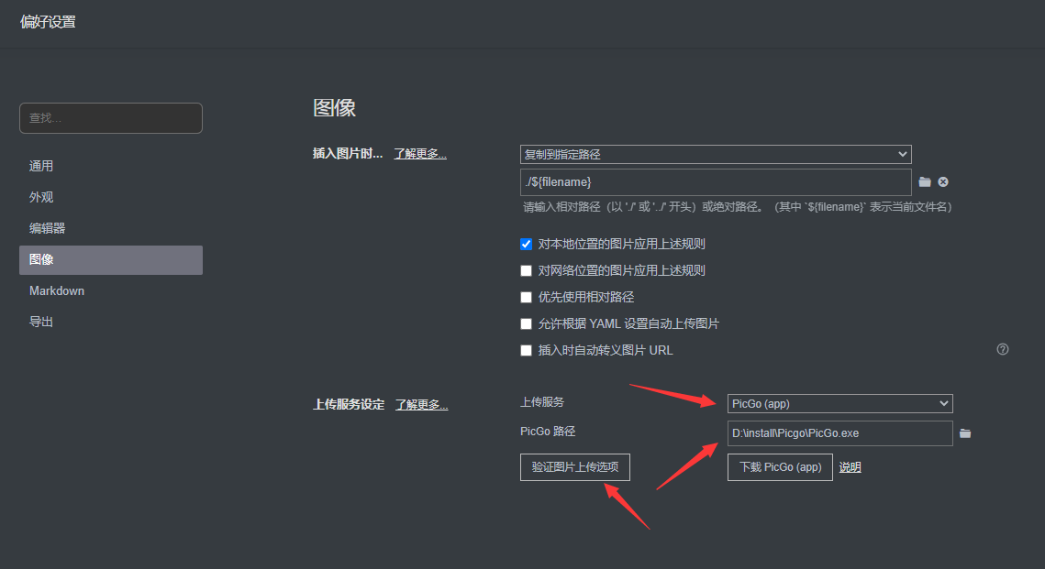Screen dimensions: 1045x569
Task: Uncheck apply rules to local images
Action: (x=527, y=245)
